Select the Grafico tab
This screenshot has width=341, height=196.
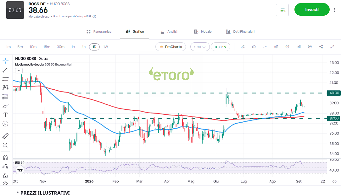[135, 32]
